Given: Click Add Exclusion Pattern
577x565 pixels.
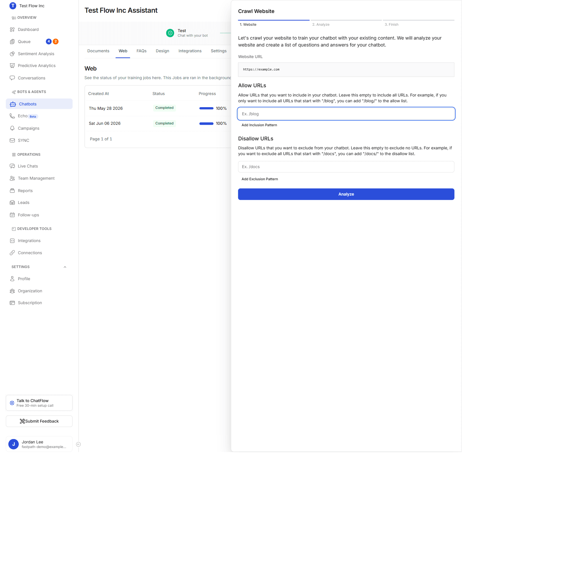Looking at the screenshot, I should pos(260,179).
